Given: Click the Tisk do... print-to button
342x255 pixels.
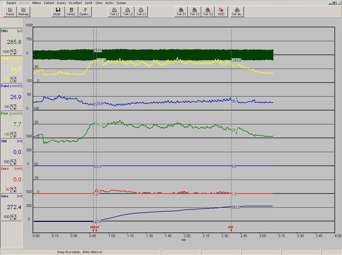Looking at the screenshot, I should point(237,12).
